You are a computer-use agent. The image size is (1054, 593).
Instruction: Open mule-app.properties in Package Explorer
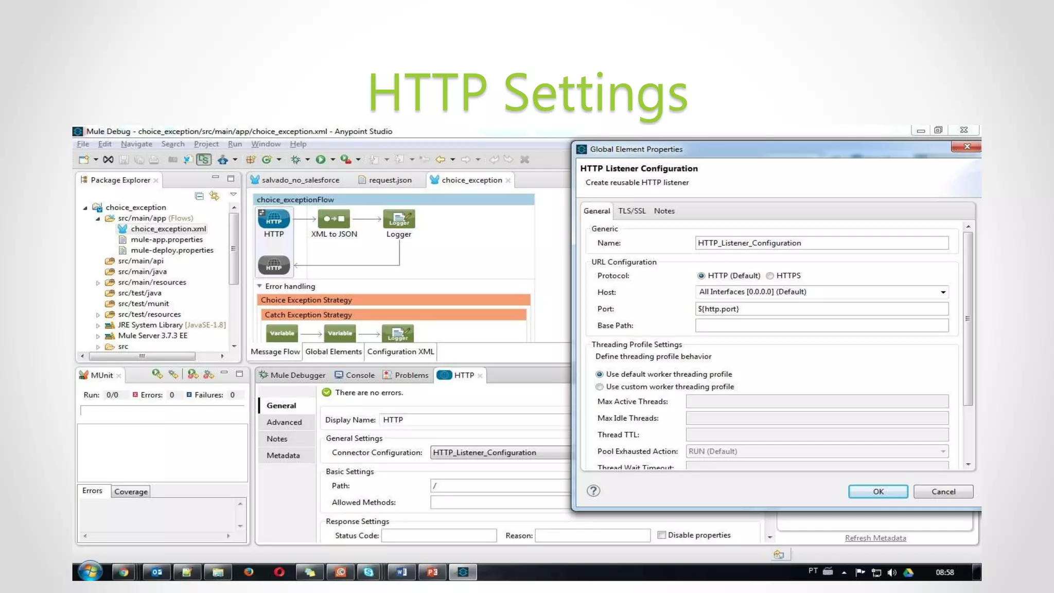tap(166, 240)
